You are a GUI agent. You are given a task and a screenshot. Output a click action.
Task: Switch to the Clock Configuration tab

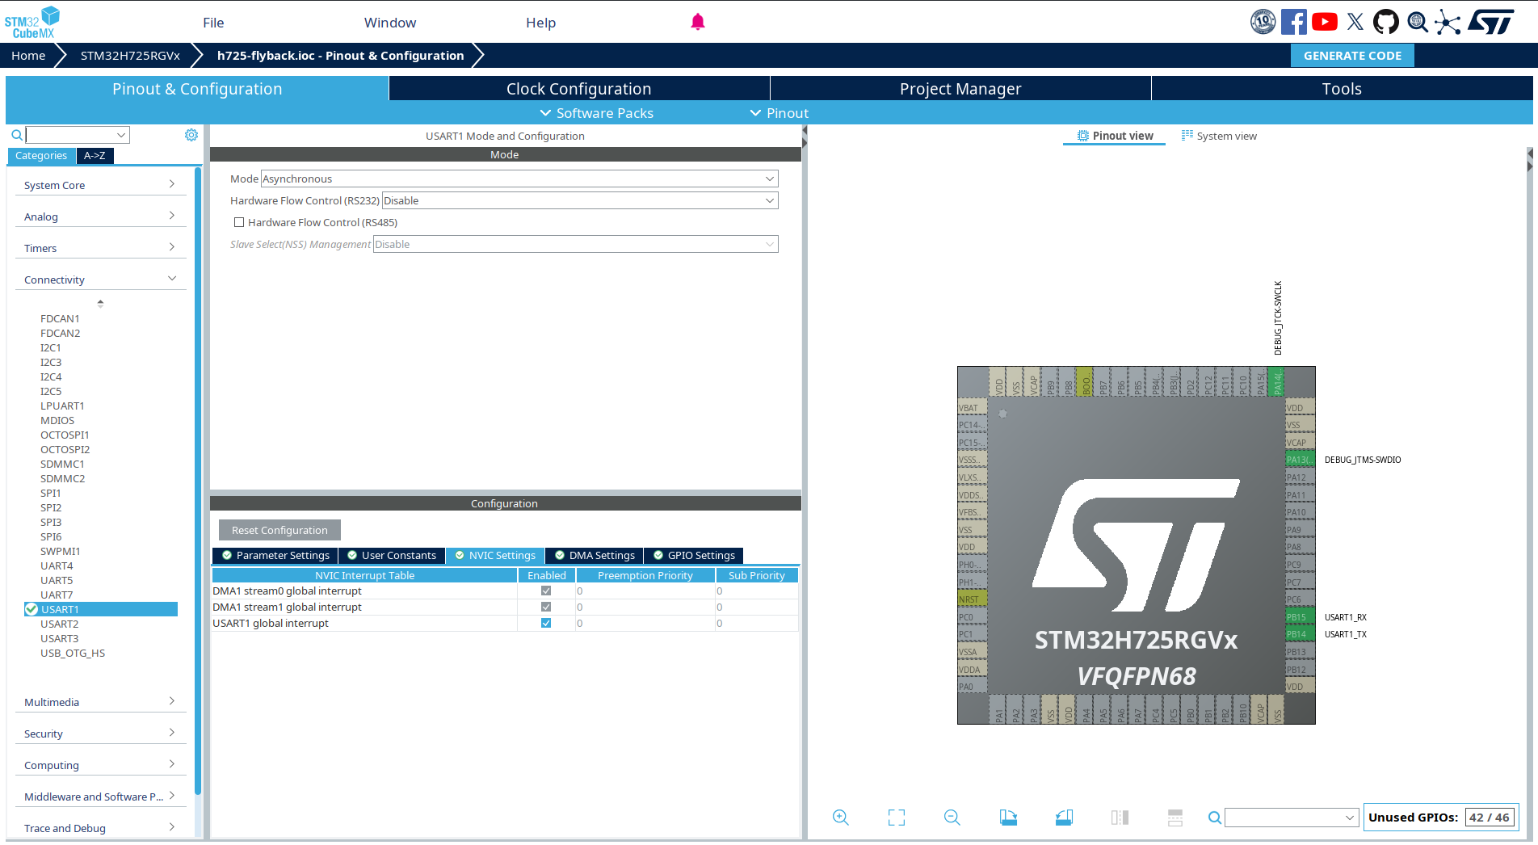pos(578,88)
